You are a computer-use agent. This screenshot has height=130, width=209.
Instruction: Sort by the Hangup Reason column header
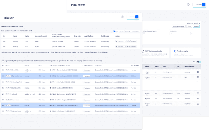[188, 66]
